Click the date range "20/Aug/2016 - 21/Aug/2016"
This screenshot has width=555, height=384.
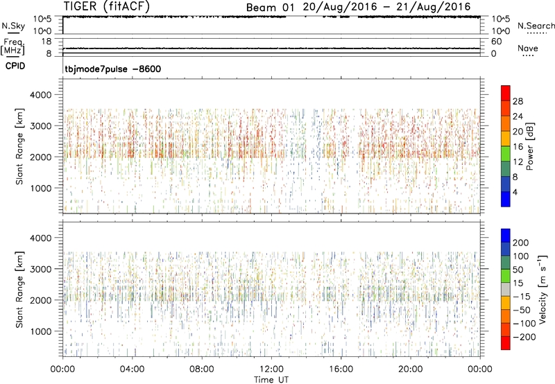click(387, 7)
